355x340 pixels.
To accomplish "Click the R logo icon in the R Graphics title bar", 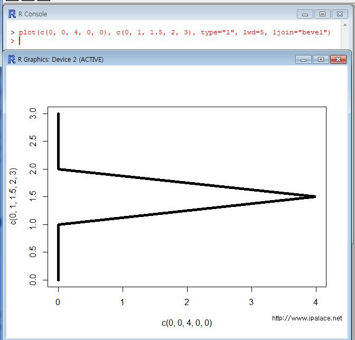I will pyautogui.click(x=12, y=60).
